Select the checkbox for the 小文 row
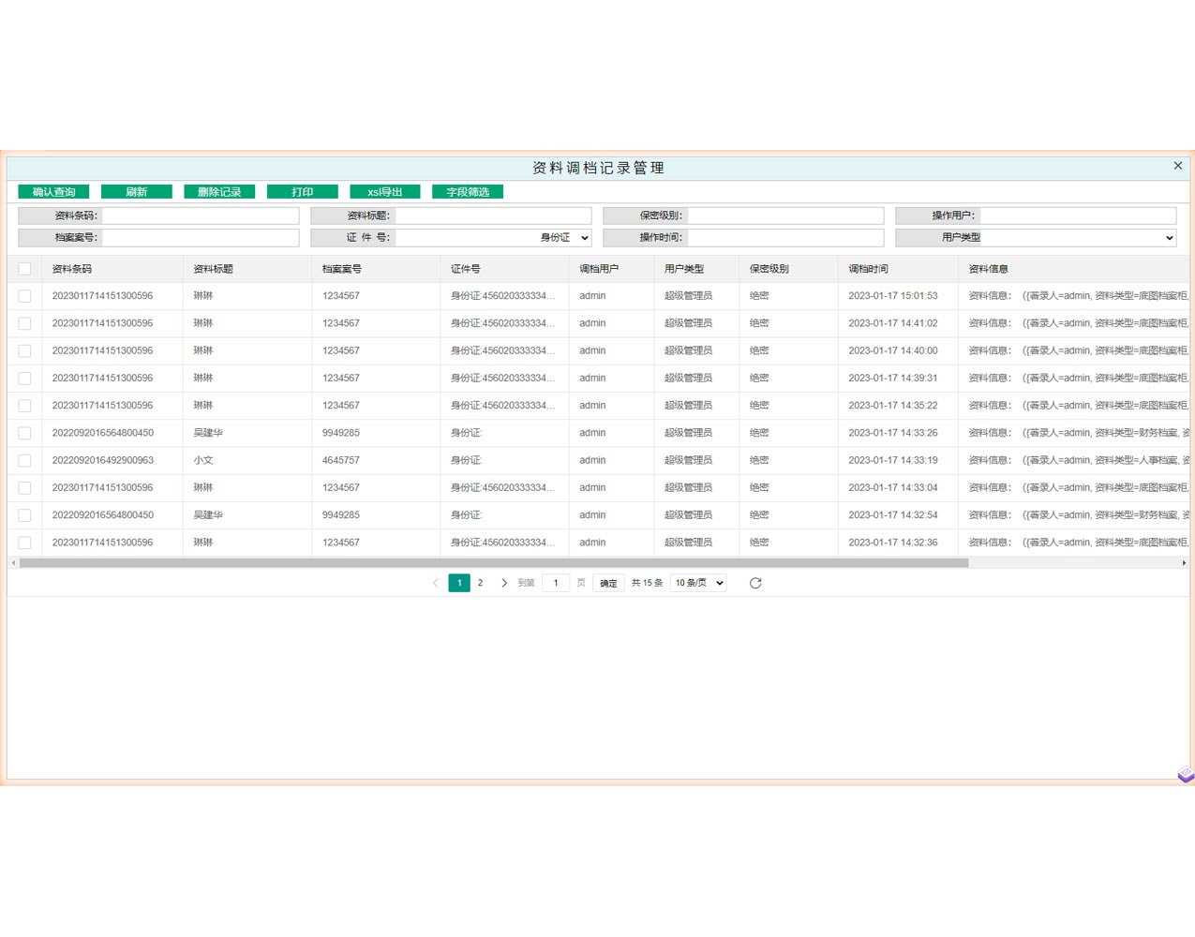The image size is (1195, 937). click(24, 461)
